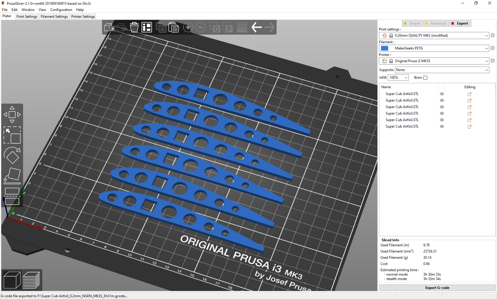Open the Help menu

click(x=80, y=10)
